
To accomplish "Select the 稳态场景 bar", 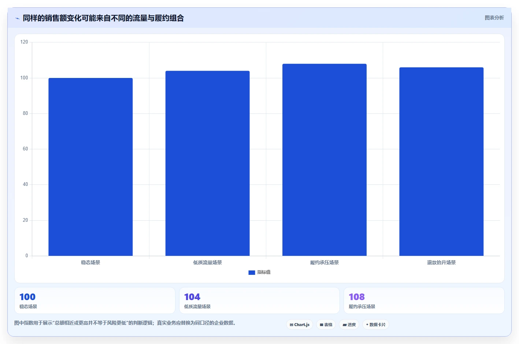I will click(x=90, y=167).
